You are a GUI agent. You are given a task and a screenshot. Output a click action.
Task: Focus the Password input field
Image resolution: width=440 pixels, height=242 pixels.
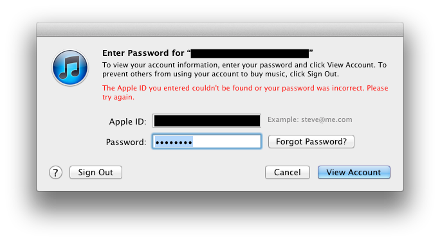click(x=206, y=141)
